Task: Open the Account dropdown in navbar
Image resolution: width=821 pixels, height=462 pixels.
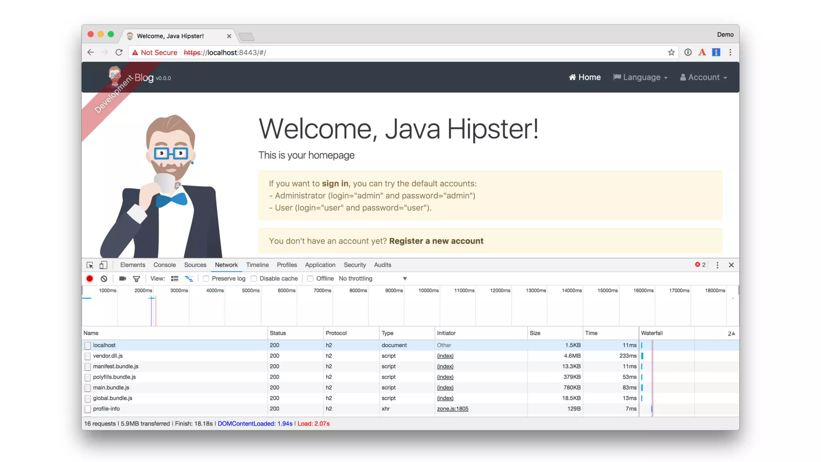Action: [x=704, y=77]
